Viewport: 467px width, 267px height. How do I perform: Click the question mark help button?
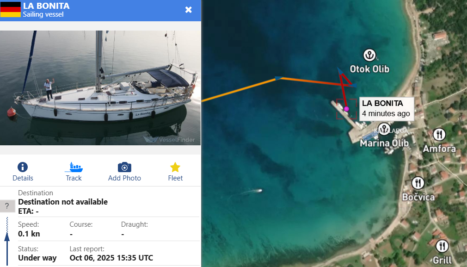tap(7, 206)
